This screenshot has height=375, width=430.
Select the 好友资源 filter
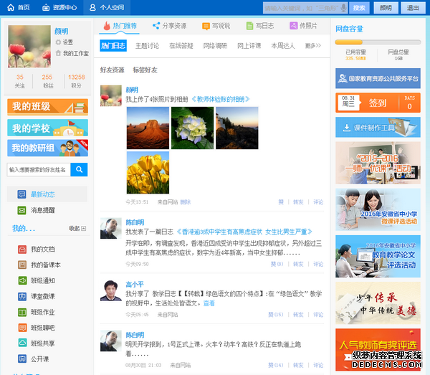(113, 70)
